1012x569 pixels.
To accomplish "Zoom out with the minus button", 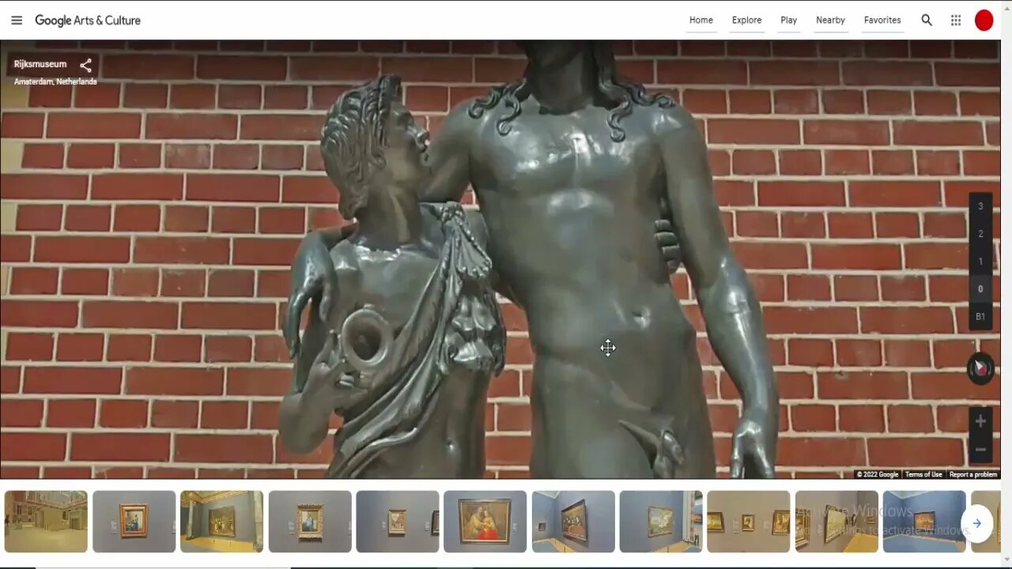I will (980, 450).
